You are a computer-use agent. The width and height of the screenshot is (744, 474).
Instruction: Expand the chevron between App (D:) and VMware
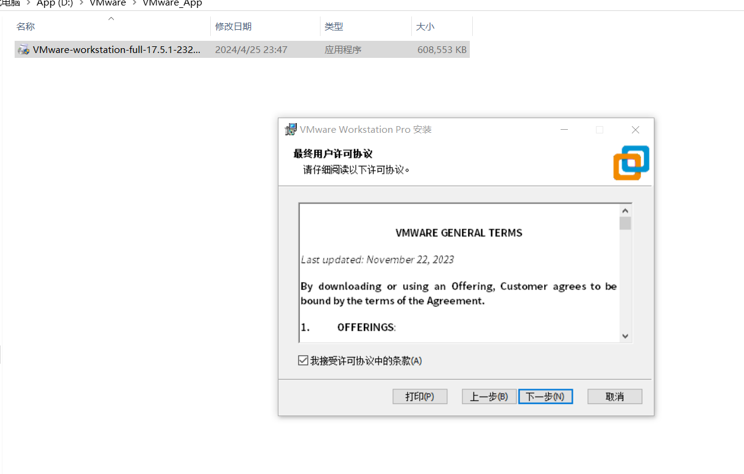81,3
